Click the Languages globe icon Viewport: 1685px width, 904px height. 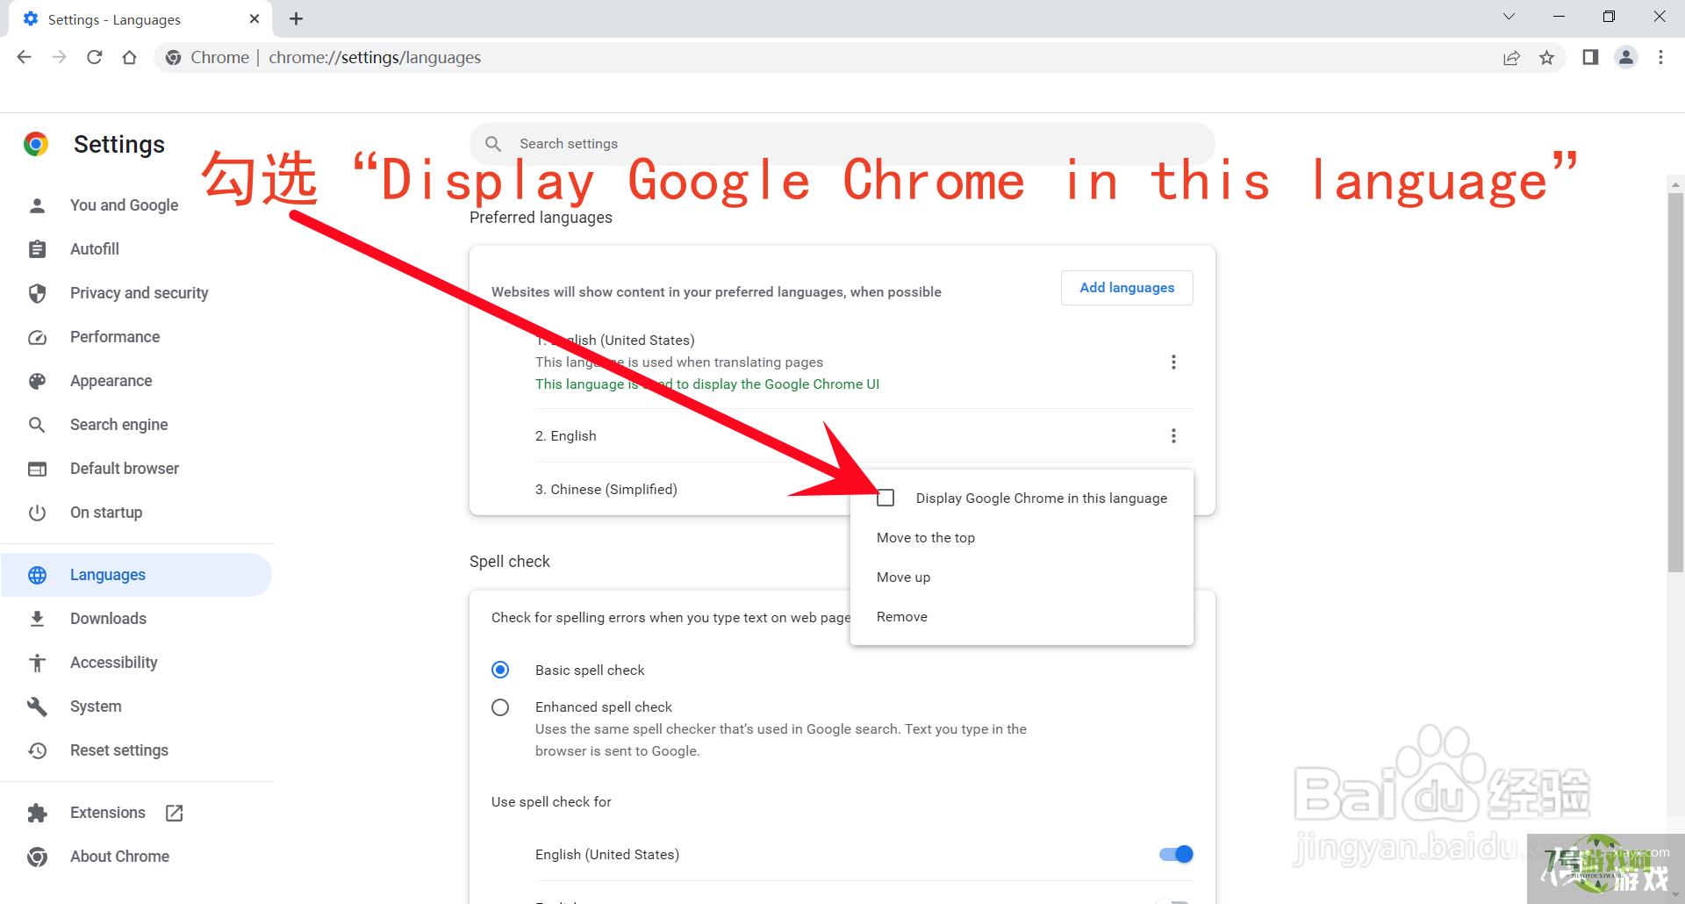[37, 575]
